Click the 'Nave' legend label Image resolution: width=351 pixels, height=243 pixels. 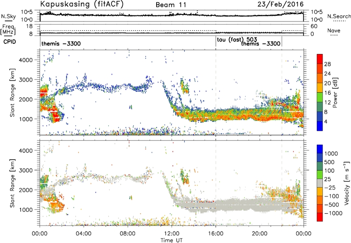pos(334,30)
